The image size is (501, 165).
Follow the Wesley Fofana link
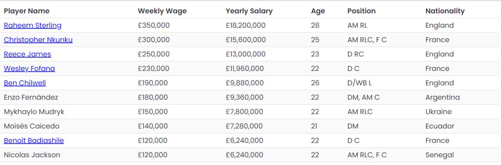coord(29,69)
